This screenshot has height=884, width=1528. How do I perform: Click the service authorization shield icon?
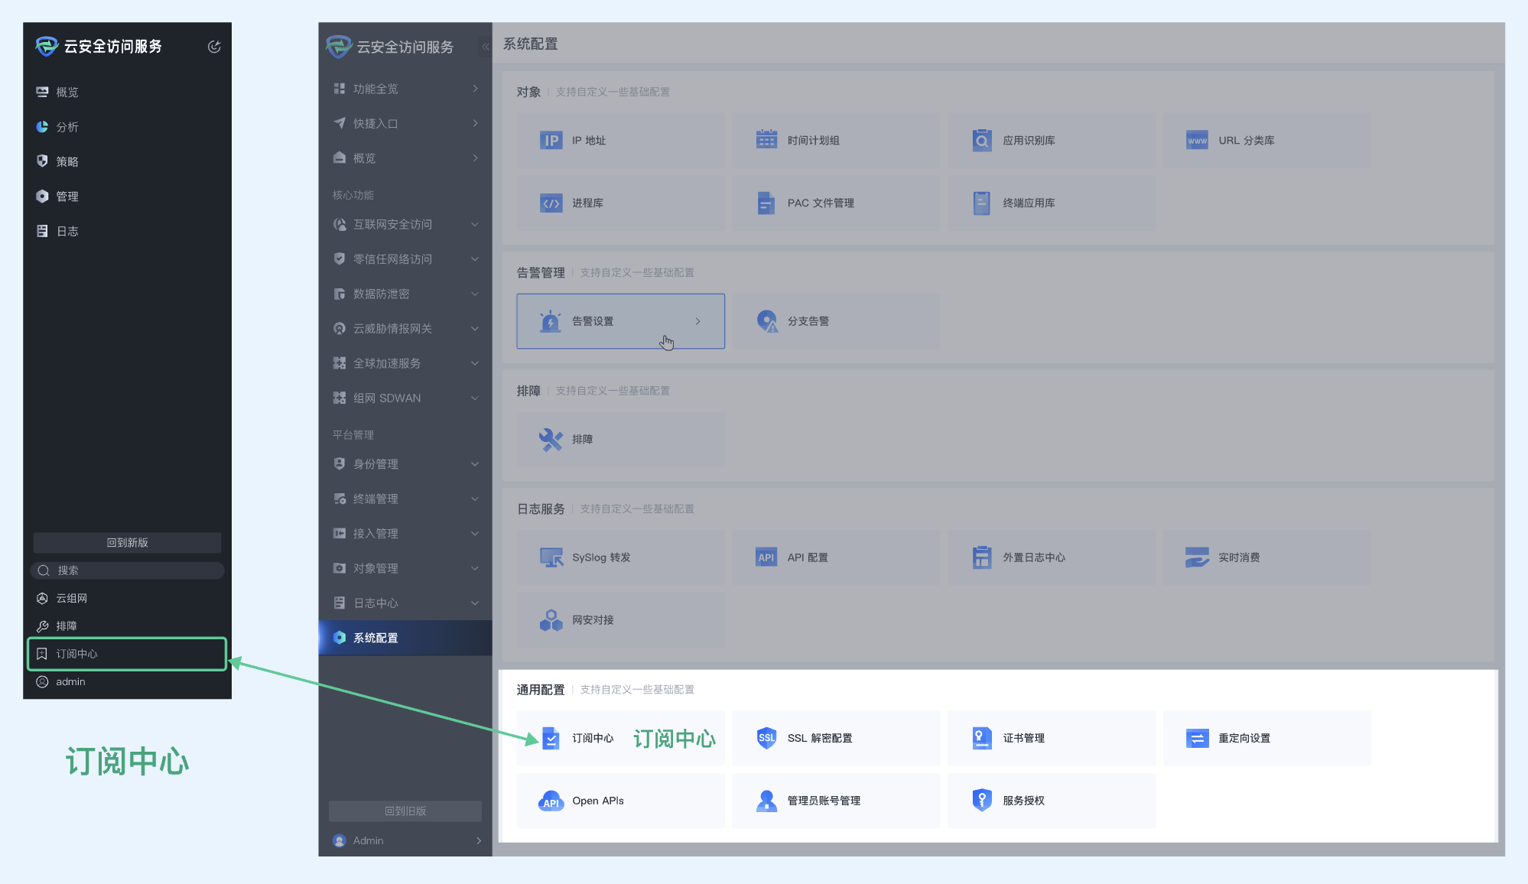click(x=982, y=800)
